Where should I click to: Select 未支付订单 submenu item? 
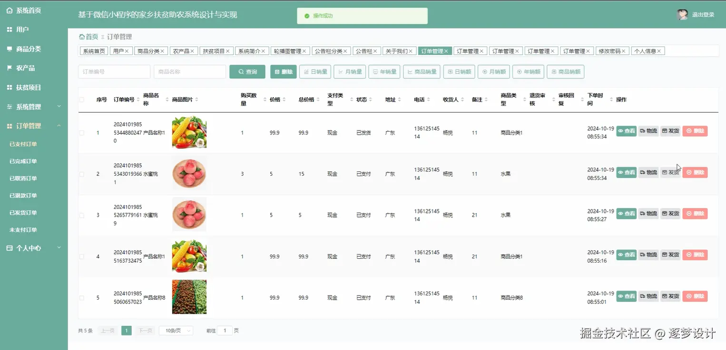[x=23, y=230]
